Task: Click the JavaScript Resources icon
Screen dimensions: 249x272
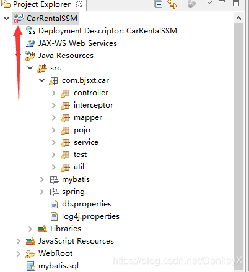Action: point(30,241)
